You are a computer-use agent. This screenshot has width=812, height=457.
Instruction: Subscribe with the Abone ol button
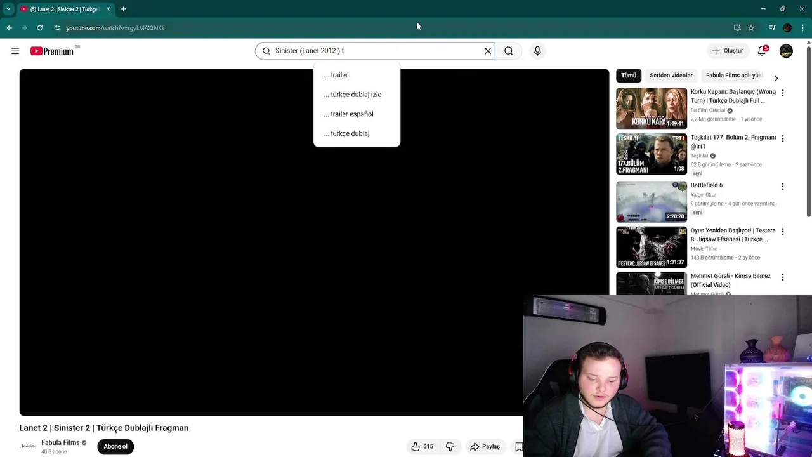pyautogui.click(x=115, y=446)
